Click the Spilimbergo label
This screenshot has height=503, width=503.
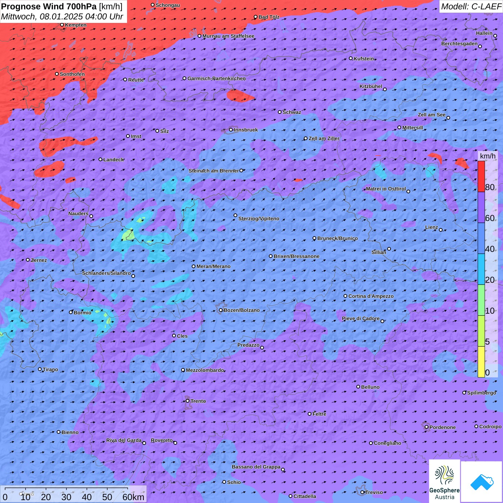coord(482,393)
